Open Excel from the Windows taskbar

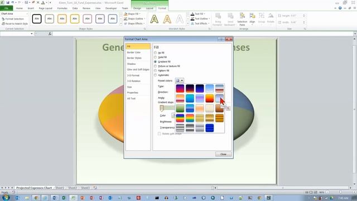click(64, 198)
